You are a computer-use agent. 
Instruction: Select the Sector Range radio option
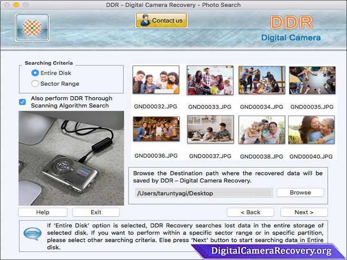35,84
